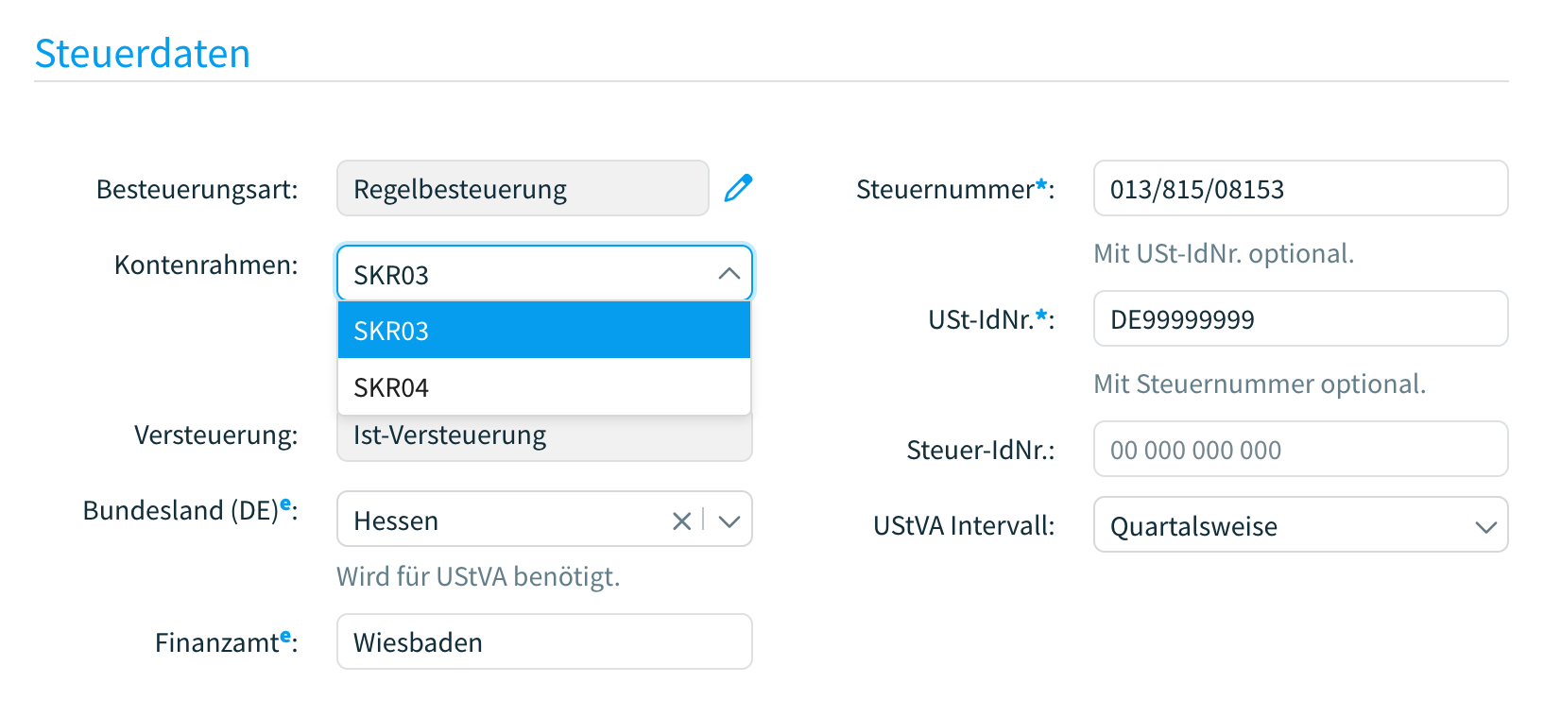Screen dimensions: 1561x717
Task: Open the UStVA Intervall Quartalsweise dropdown
Action: 1301,525
